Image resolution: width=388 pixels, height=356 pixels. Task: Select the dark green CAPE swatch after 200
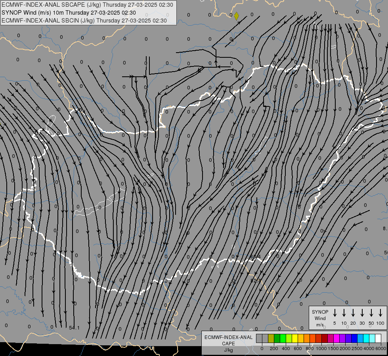277,339
